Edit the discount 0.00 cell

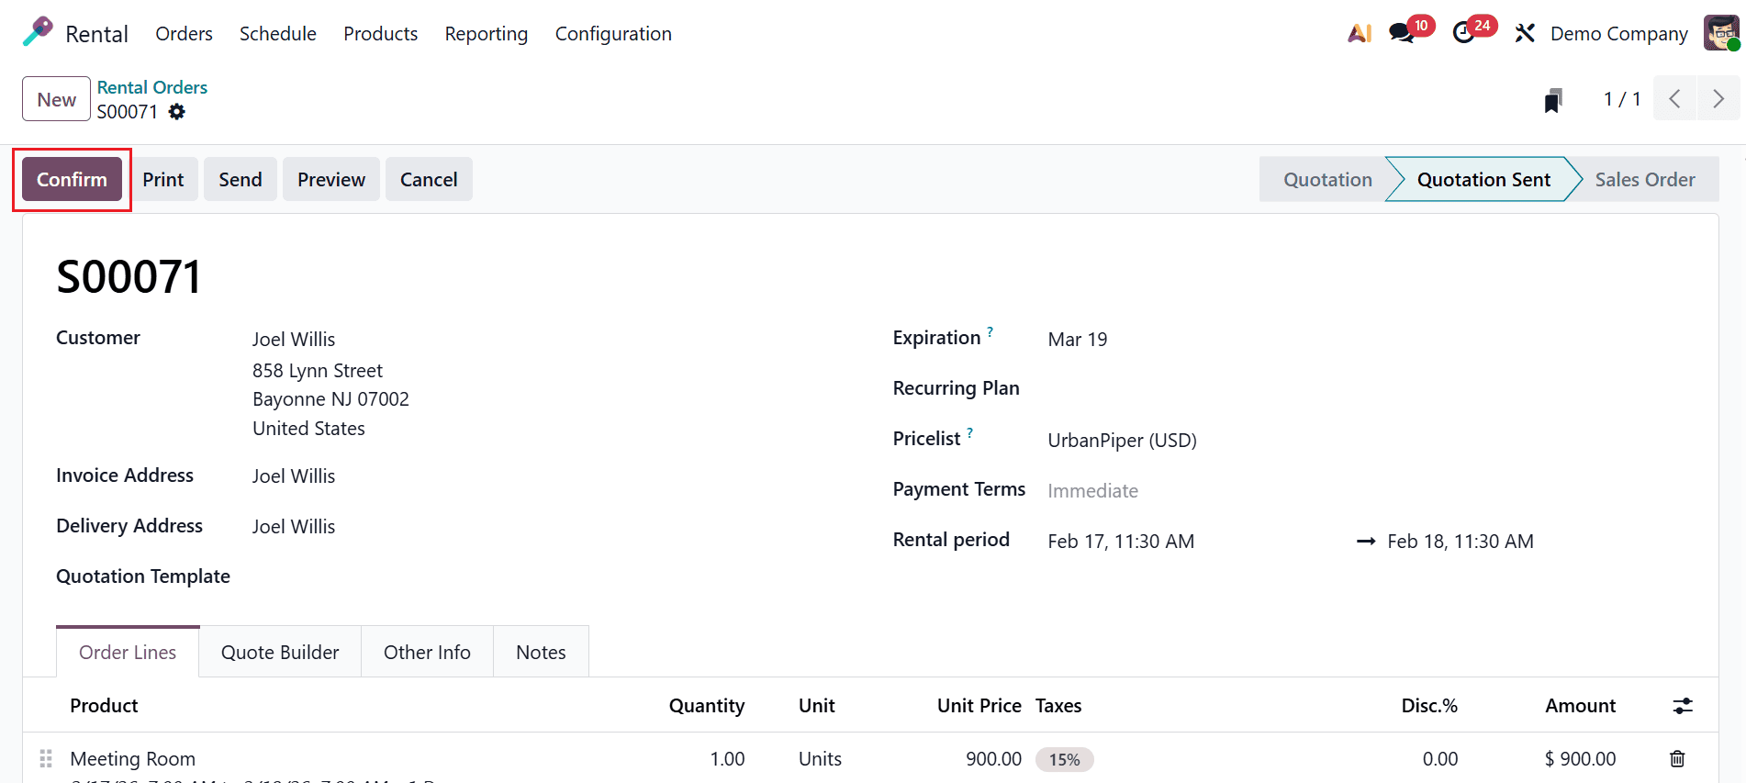[x=1439, y=758]
